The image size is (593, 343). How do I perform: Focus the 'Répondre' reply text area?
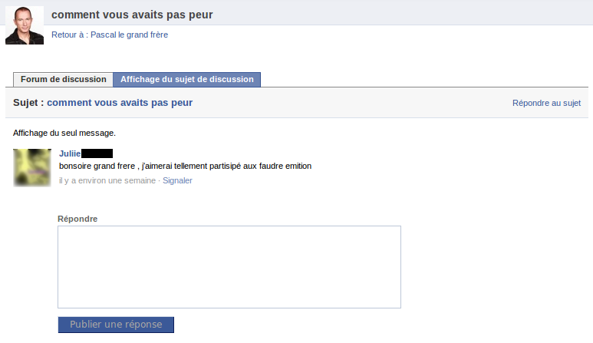[x=229, y=266]
